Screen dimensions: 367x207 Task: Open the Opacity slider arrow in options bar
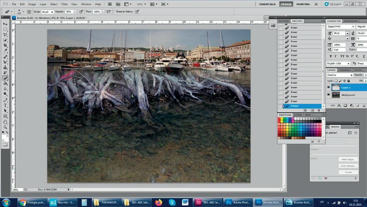[x=75, y=12]
